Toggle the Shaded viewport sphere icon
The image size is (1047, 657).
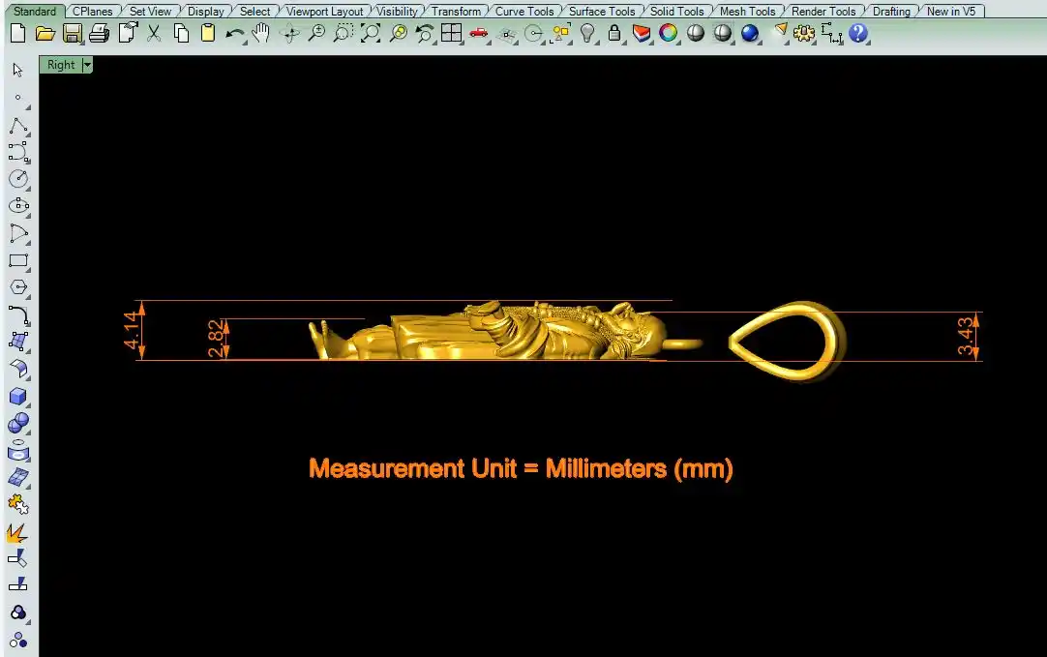(x=695, y=34)
